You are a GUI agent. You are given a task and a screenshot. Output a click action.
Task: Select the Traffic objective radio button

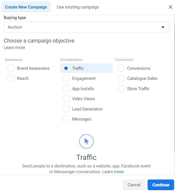[66, 68]
